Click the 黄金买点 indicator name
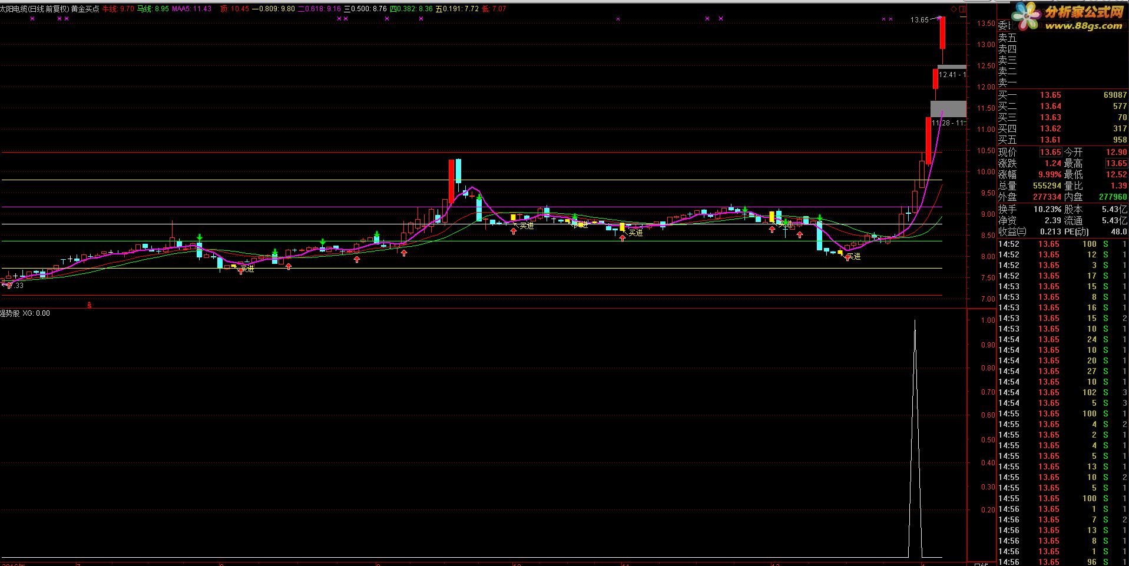 pyautogui.click(x=85, y=9)
